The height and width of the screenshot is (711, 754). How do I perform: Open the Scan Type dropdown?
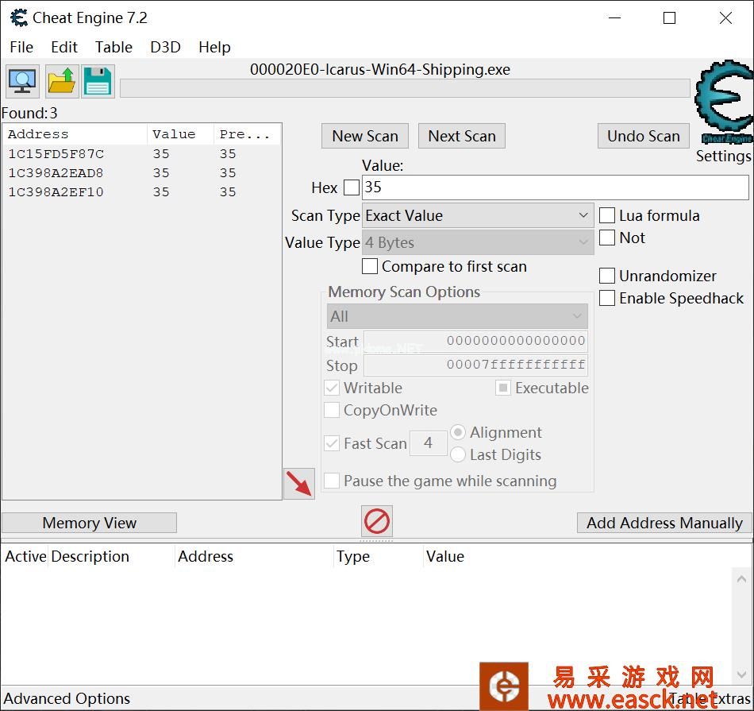tap(478, 215)
